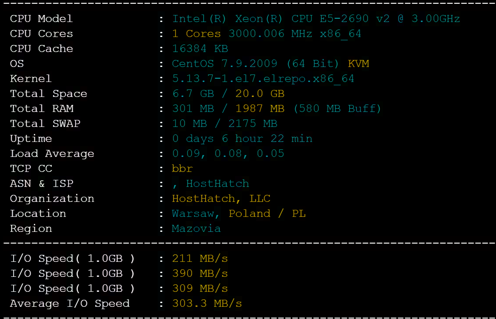
Task: Click the 16384 KB cache value
Action: point(200,49)
